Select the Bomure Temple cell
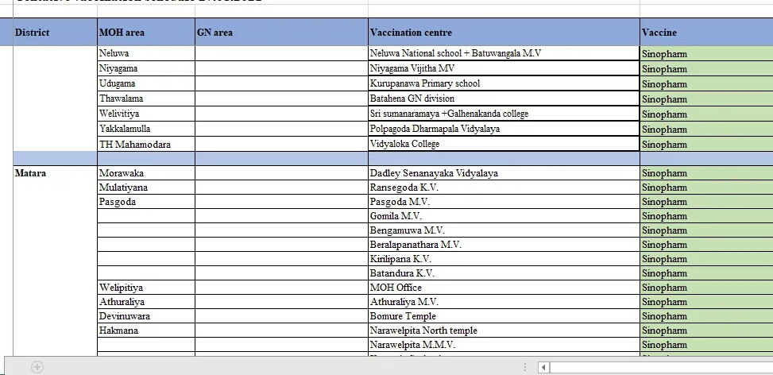The width and height of the screenshot is (773, 375). tap(504, 316)
